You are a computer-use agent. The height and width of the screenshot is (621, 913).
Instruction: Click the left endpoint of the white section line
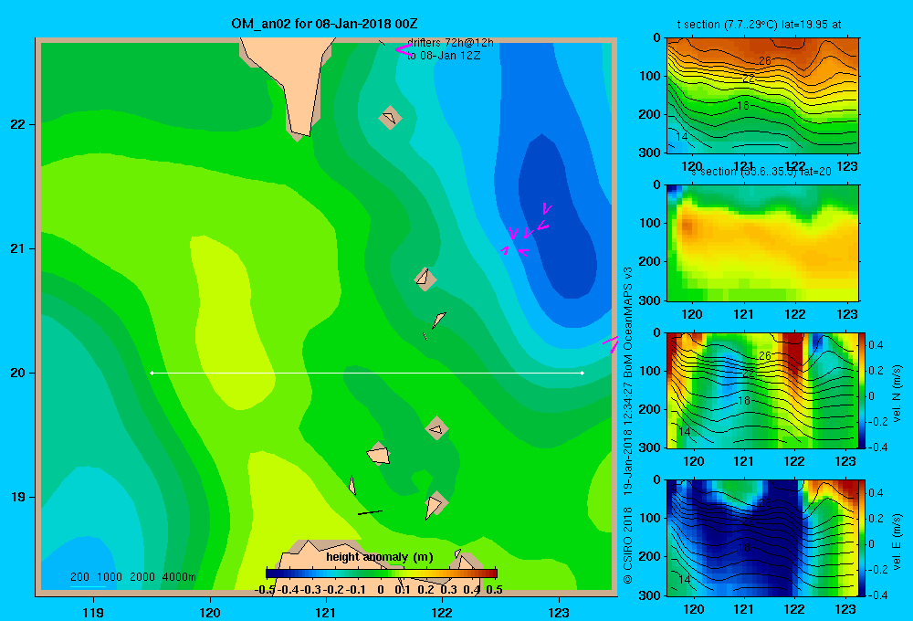152,373
